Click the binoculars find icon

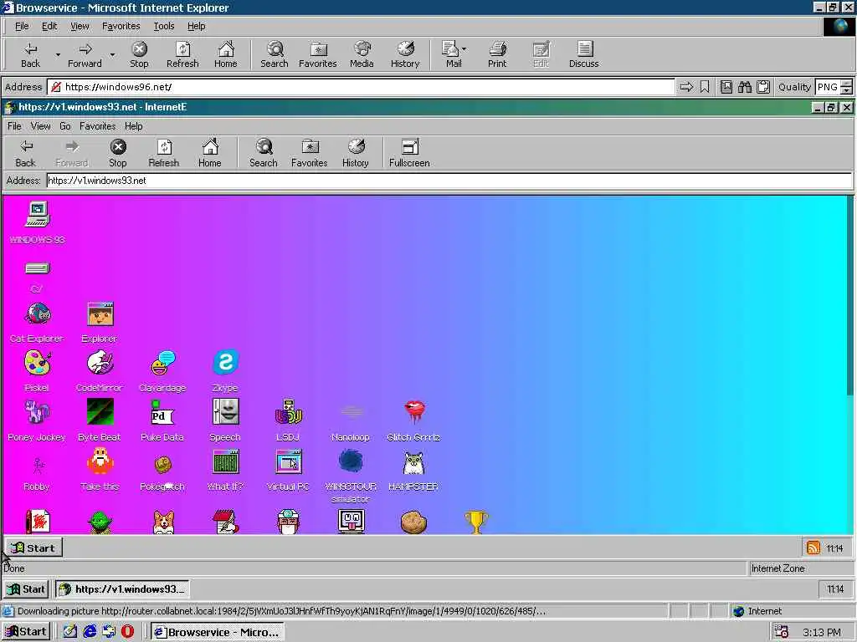coord(744,87)
